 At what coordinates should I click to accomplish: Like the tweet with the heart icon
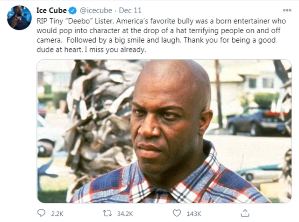(176, 213)
